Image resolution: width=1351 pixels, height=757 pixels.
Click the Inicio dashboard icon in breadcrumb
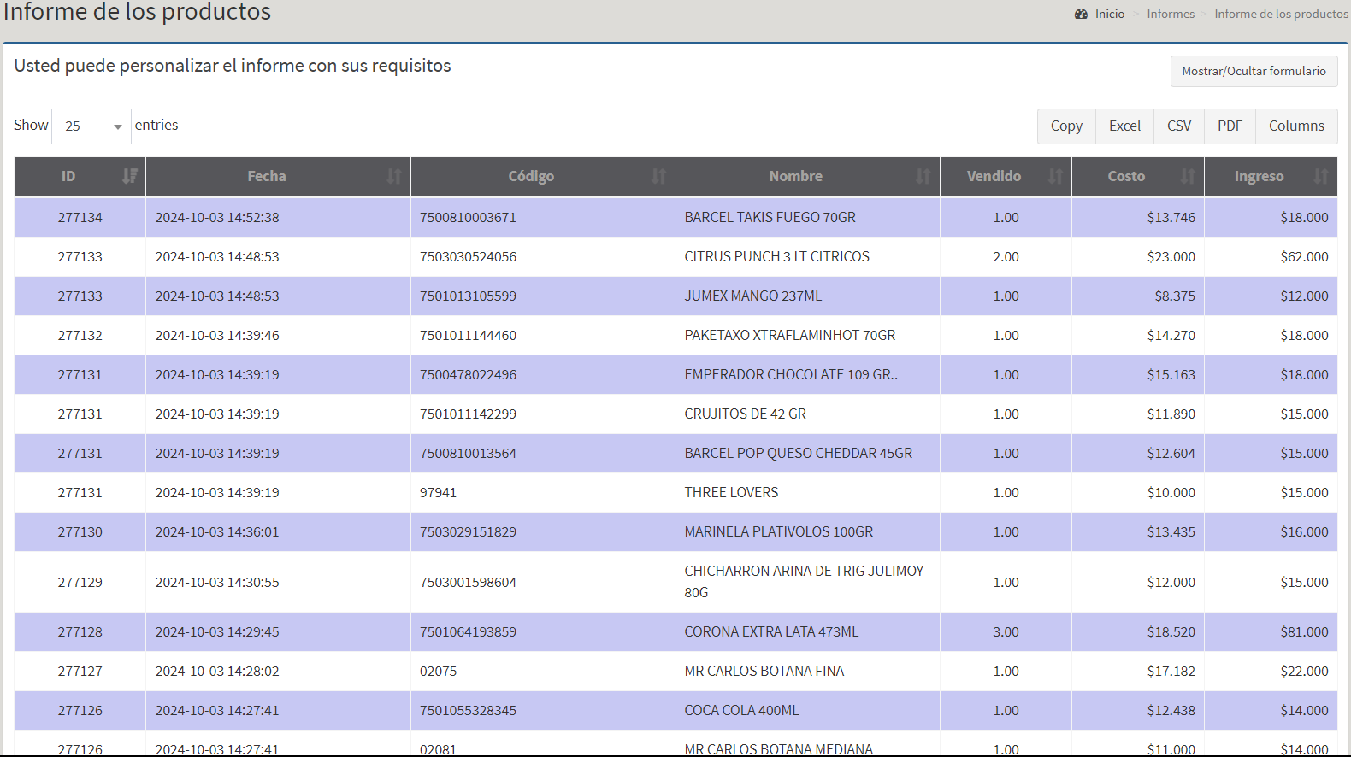pyautogui.click(x=1082, y=14)
